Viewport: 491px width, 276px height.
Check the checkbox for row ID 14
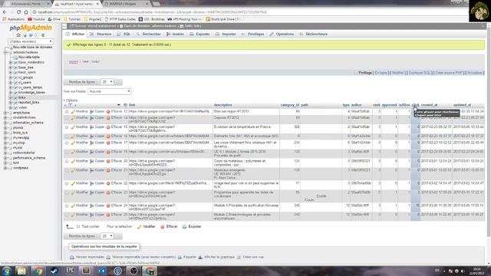[x=67, y=118]
